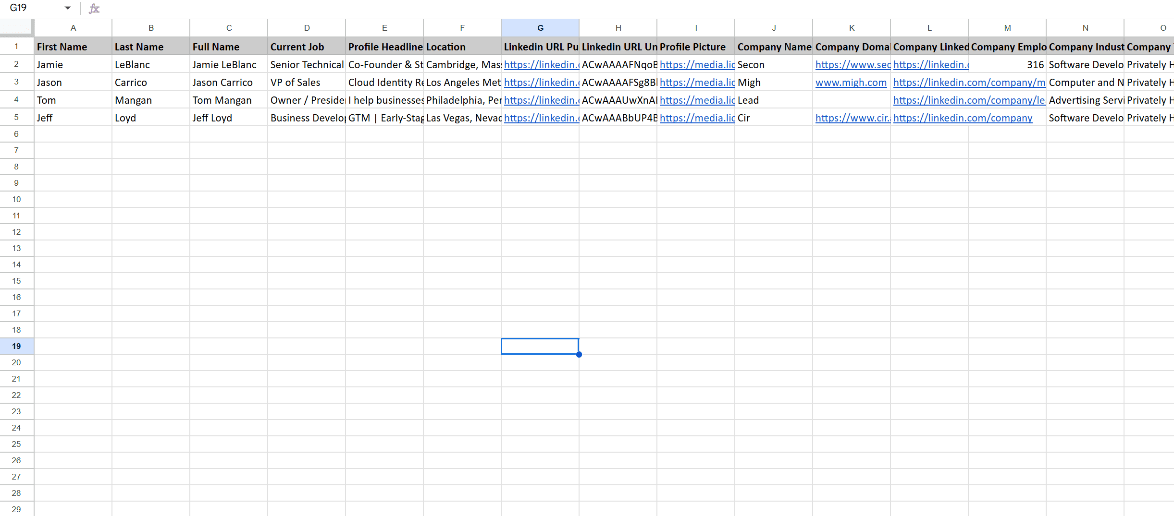Click the fx insert function icon
Viewport: 1174px width, 516px height.
[x=94, y=8]
